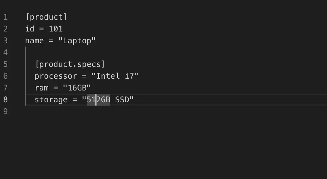
Task: Click the word SSD in storage value
Action: click(x=122, y=100)
